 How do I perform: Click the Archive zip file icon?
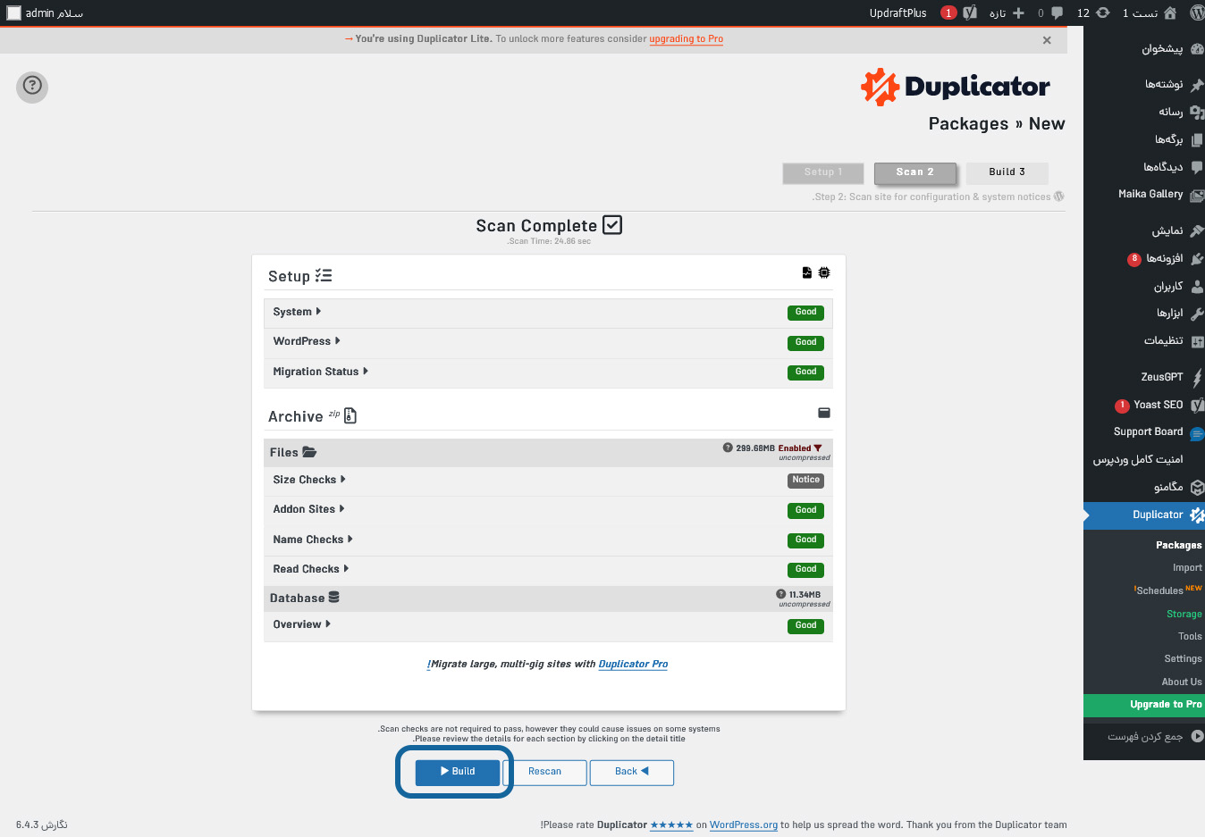(350, 415)
